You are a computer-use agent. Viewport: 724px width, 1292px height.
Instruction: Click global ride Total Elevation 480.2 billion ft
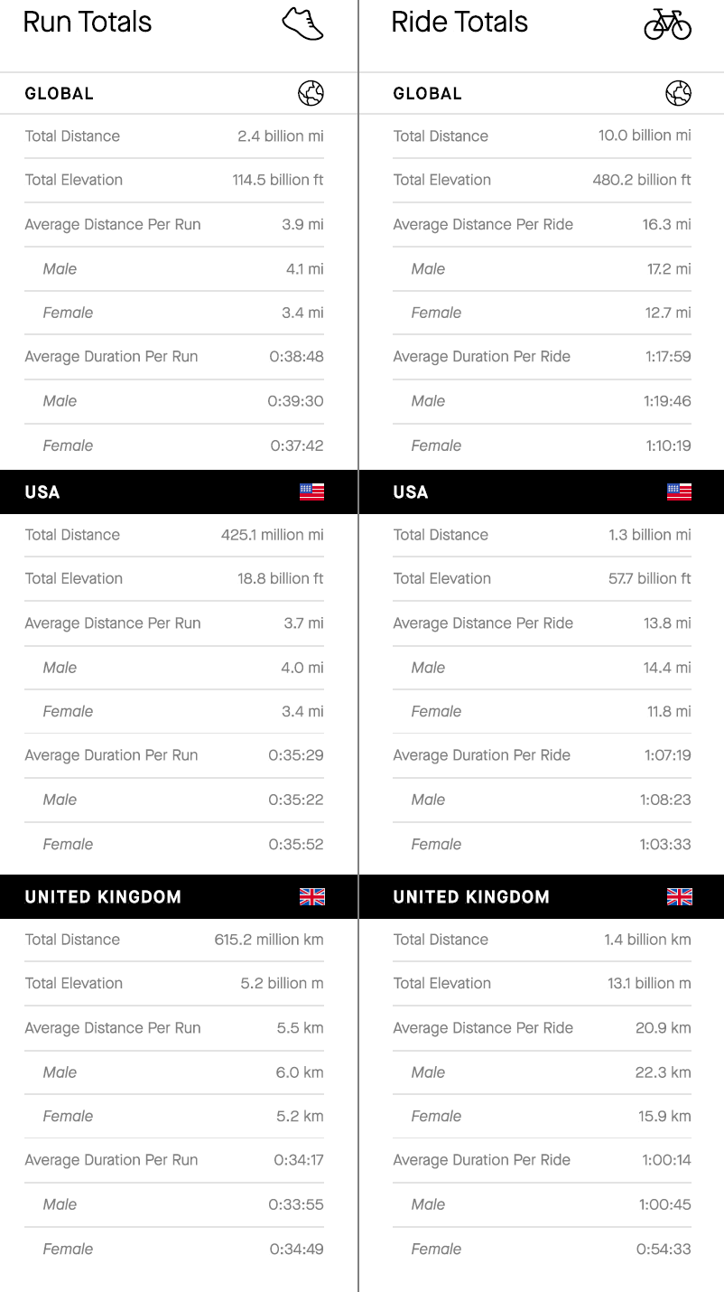click(x=642, y=180)
